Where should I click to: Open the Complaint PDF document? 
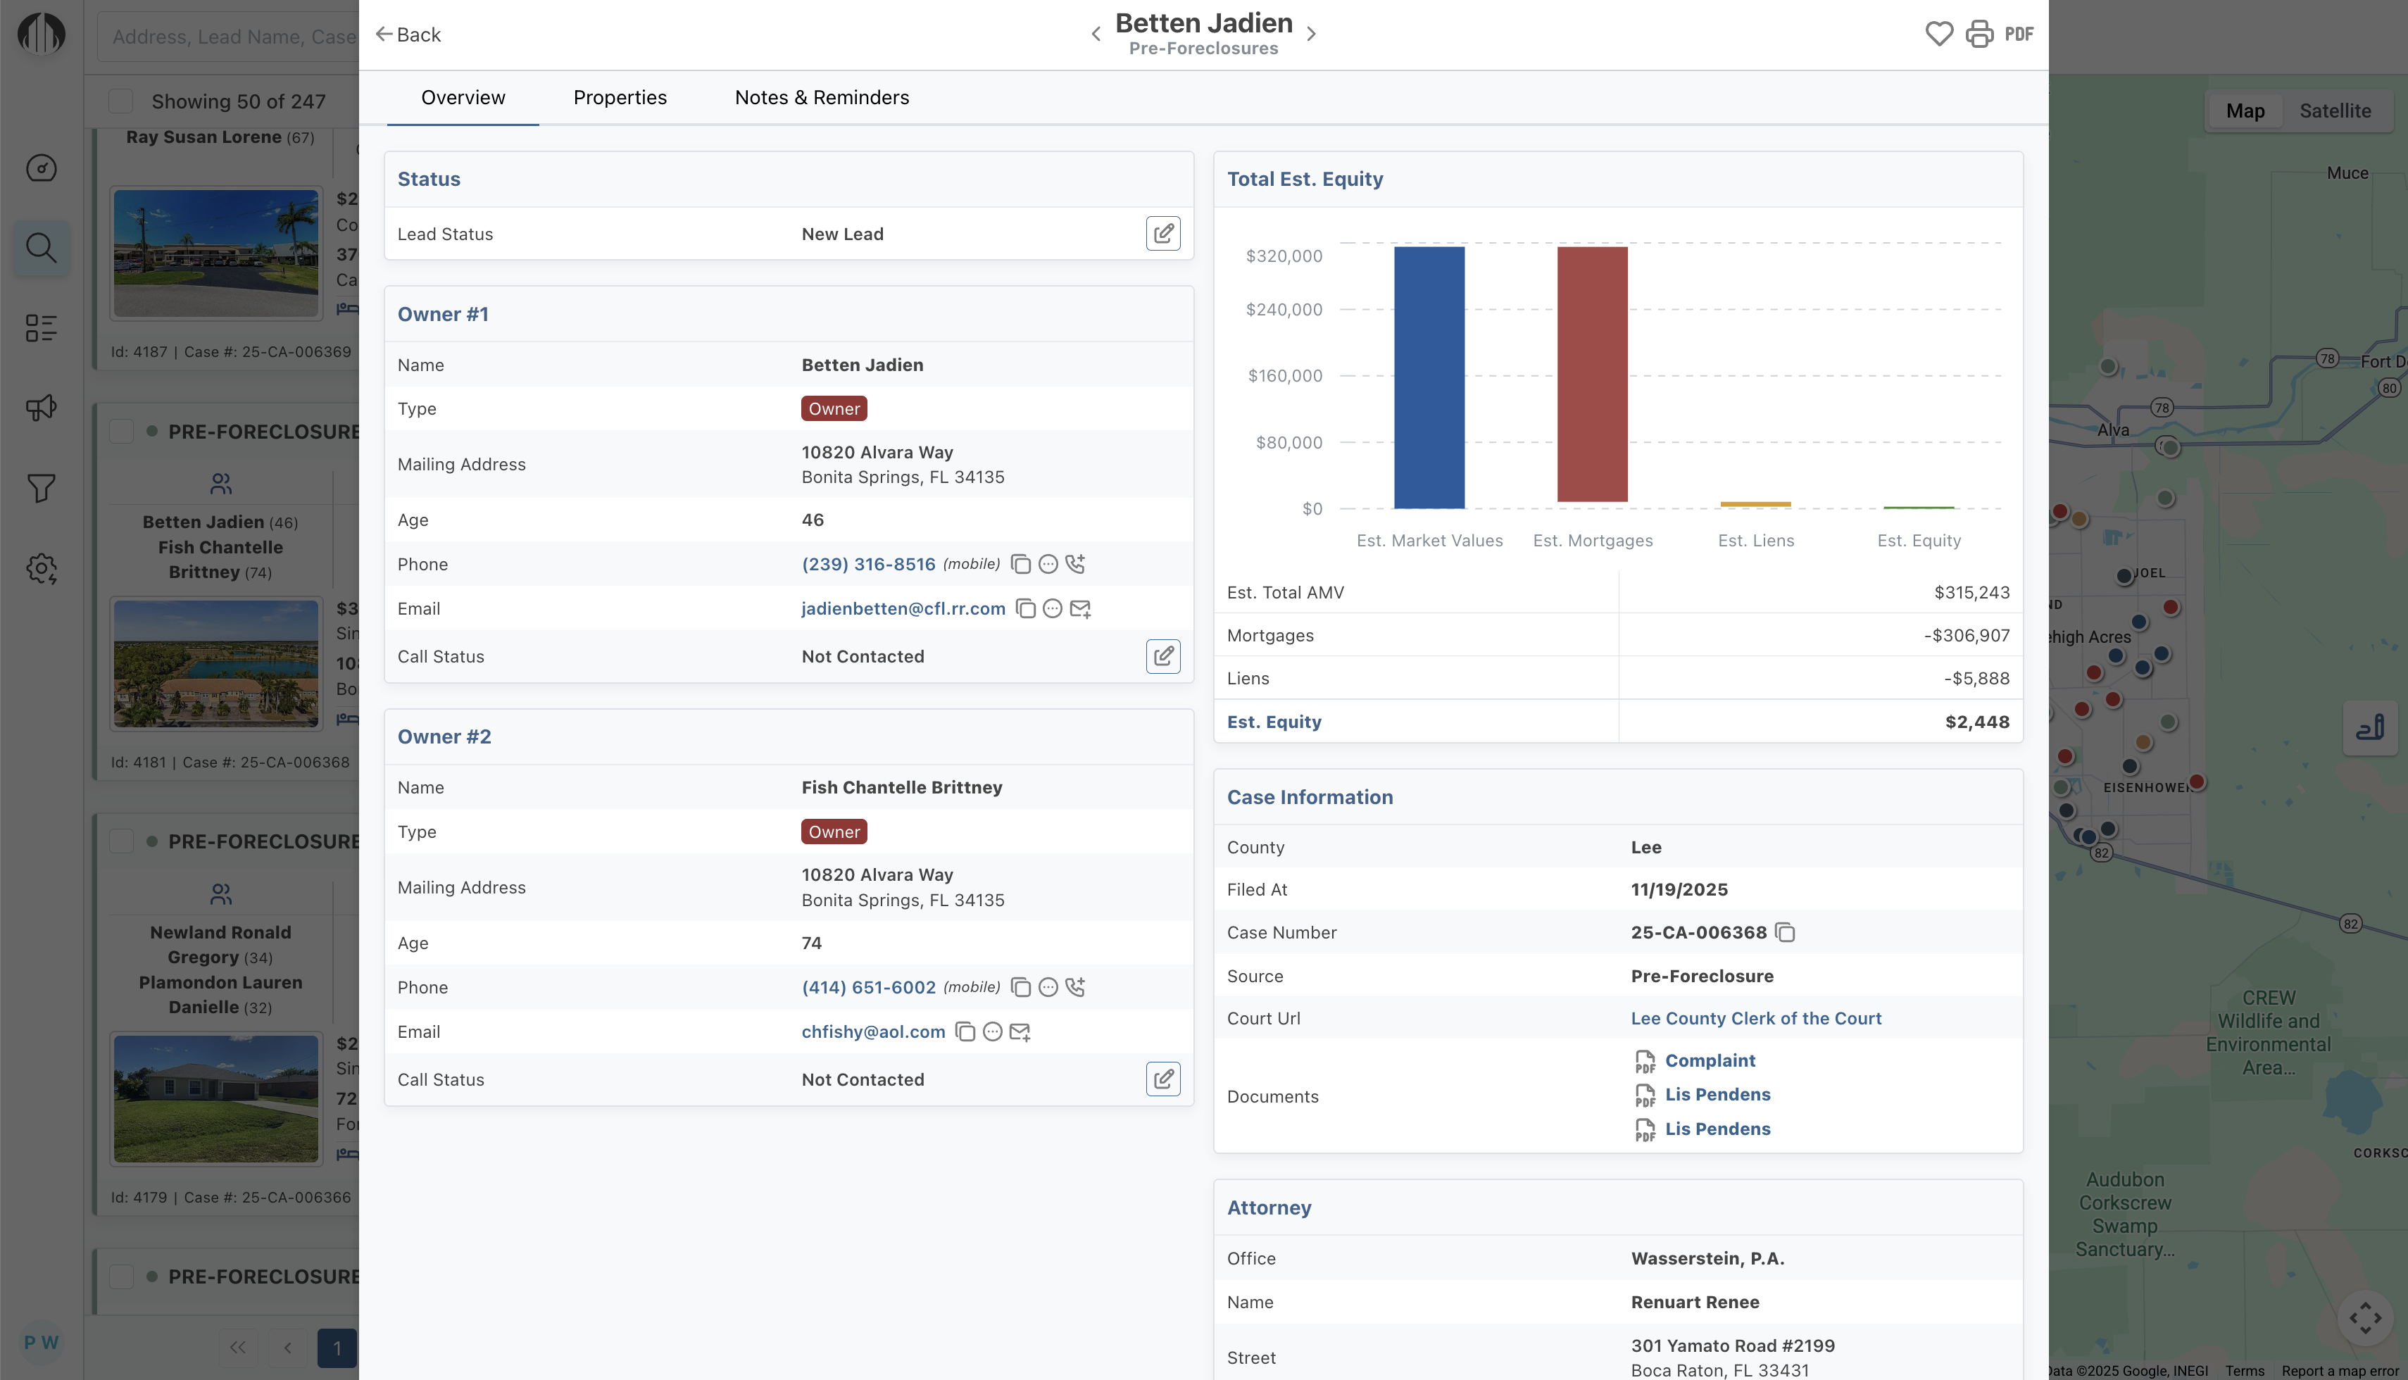[x=1710, y=1060]
